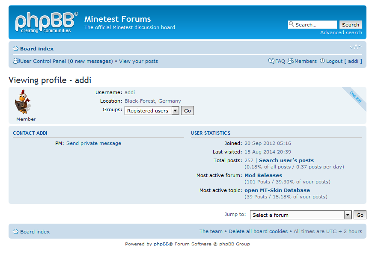The height and width of the screenshot is (254, 375).
Task: Open Advanced search link
Action: (341, 32)
